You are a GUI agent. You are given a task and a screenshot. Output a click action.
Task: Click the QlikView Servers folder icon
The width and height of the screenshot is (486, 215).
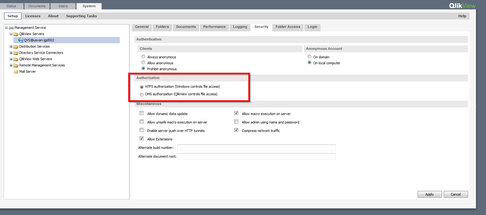[16, 34]
